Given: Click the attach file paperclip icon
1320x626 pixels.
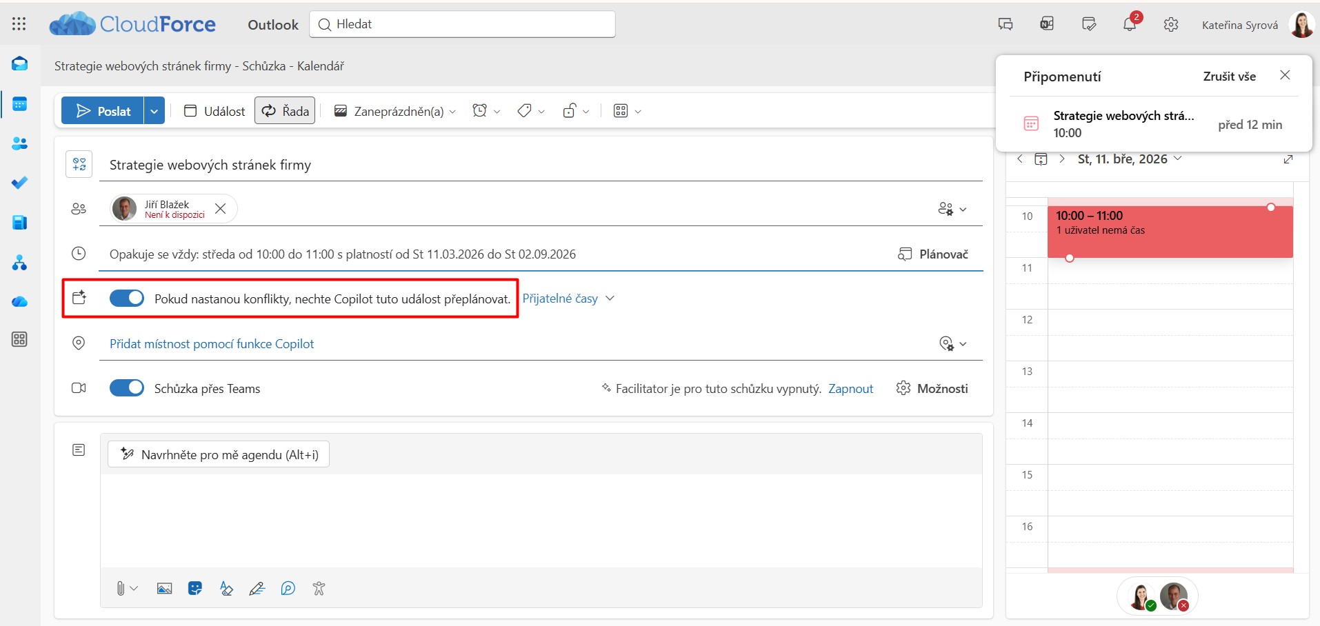Looking at the screenshot, I should coord(121,588).
